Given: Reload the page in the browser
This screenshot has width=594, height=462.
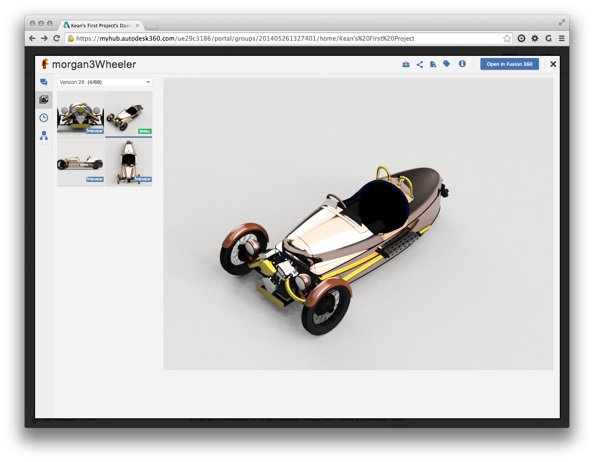Looking at the screenshot, I should 56,39.
